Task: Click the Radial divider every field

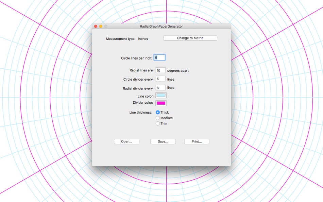Action: tap(160, 88)
